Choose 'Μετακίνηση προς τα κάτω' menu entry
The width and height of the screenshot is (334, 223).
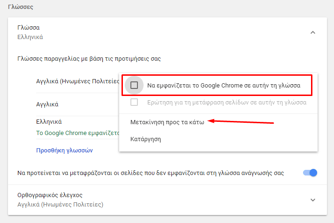coord(167,121)
